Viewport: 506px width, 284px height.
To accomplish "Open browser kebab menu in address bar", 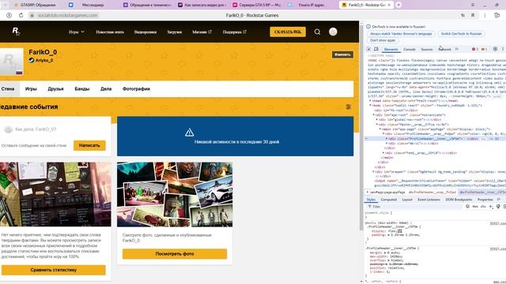I will coord(485,15).
